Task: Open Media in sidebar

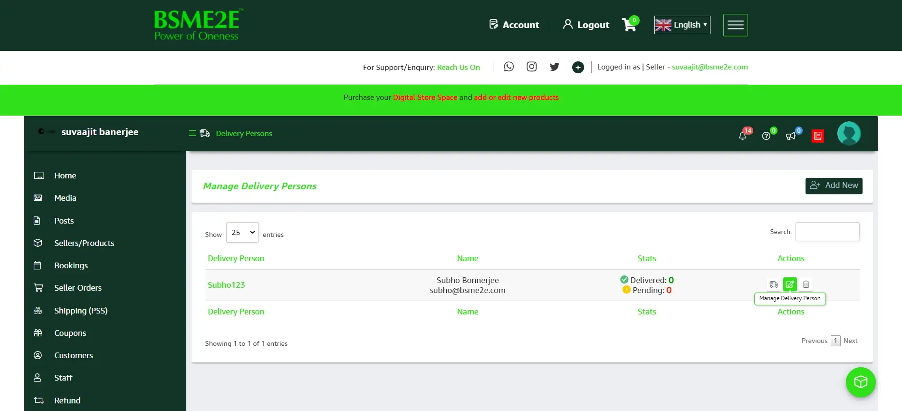Action: [x=65, y=198]
